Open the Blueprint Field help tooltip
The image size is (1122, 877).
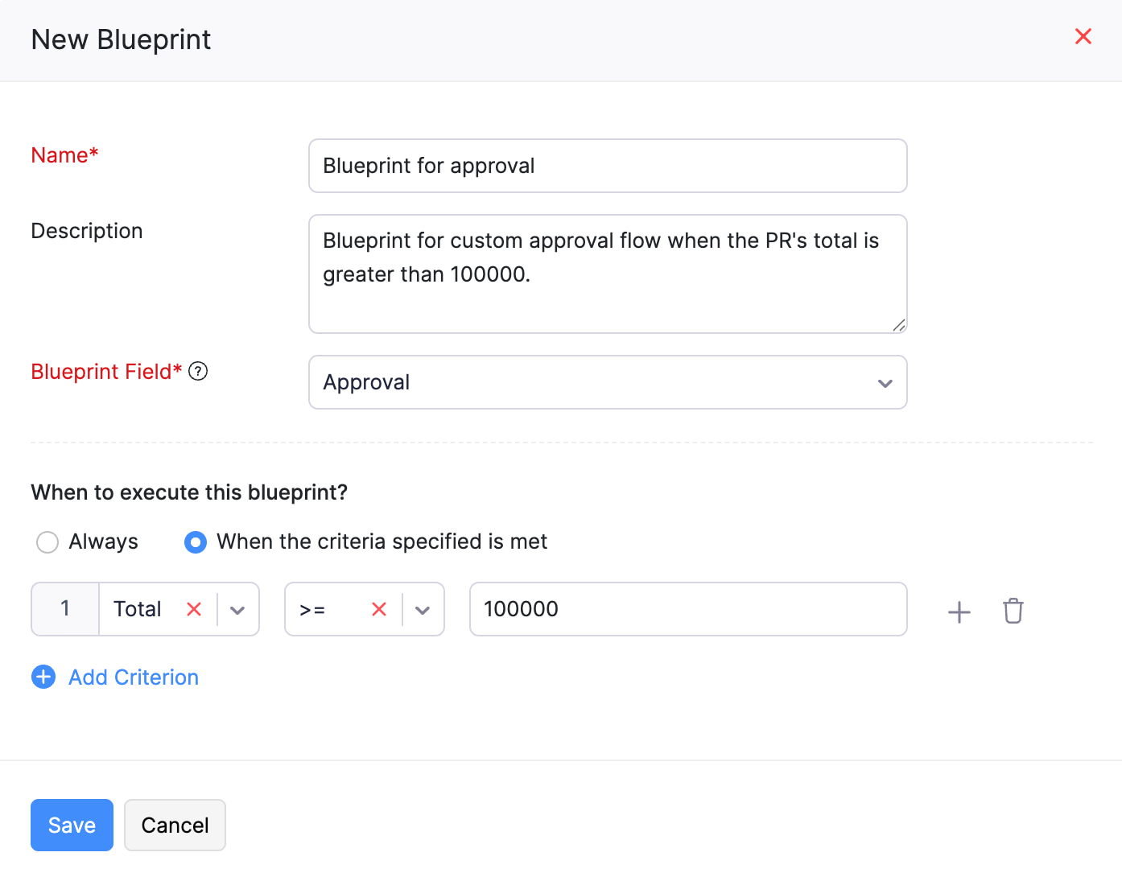tap(198, 371)
